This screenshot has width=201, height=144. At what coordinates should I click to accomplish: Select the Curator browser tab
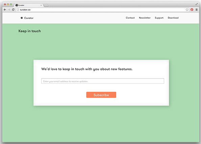tap(28, 5)
